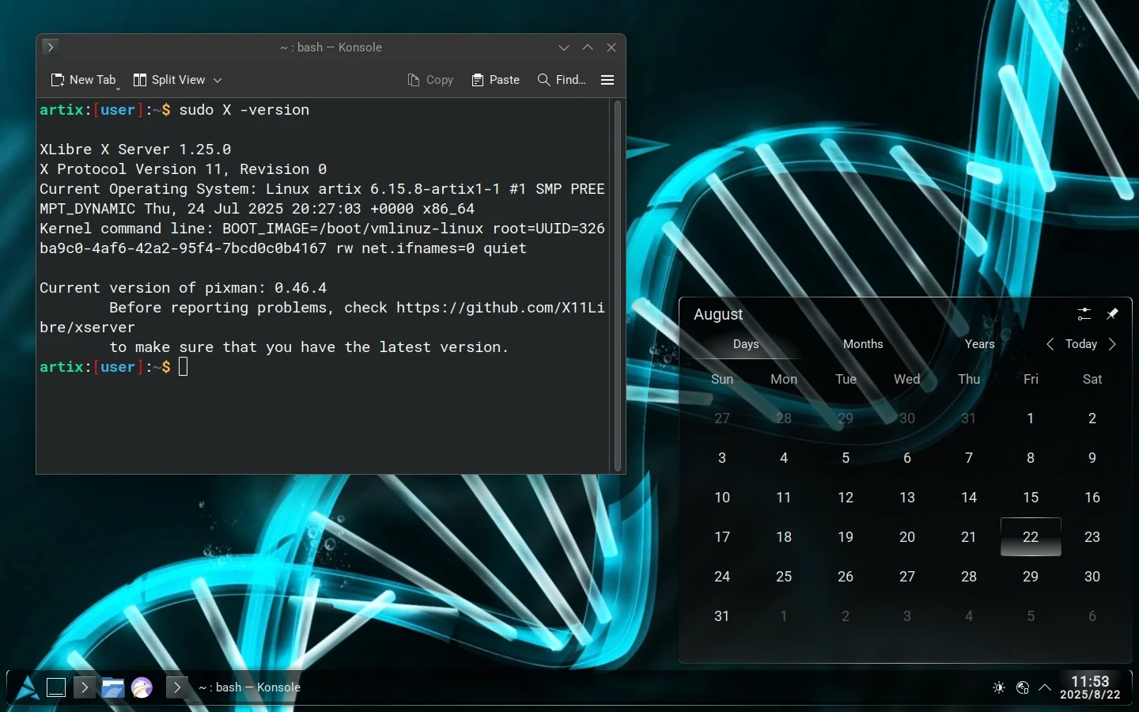Open the Artix application launcher

[27, 687]
